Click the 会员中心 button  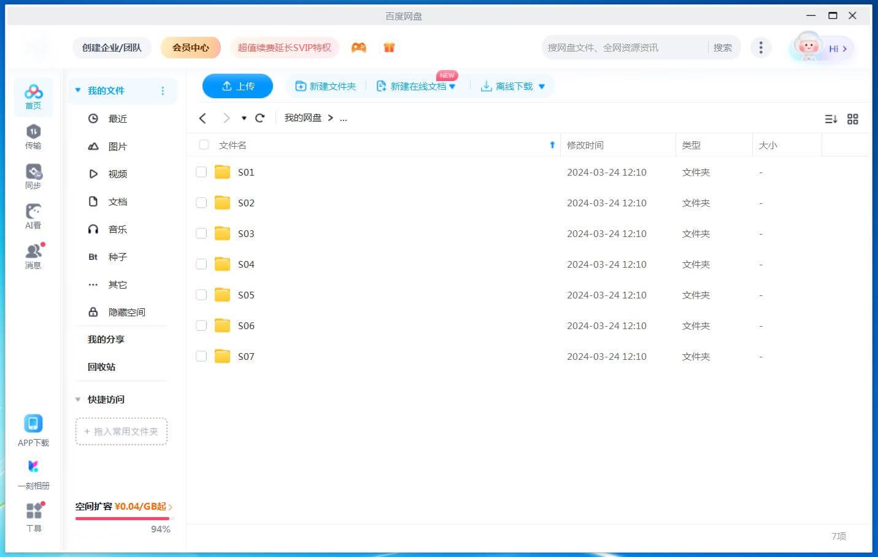point(190,47)
